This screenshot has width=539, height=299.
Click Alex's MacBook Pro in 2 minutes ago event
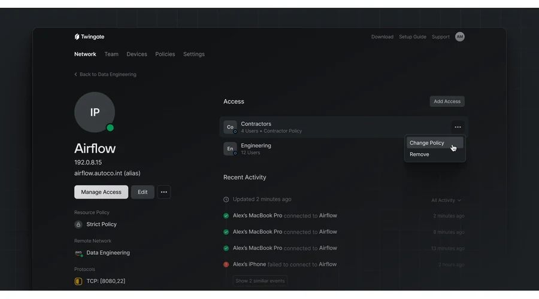[x=258, y=216]
